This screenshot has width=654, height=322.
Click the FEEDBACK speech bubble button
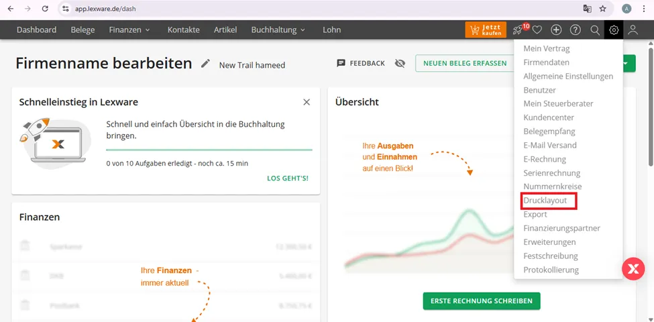coord(361,64)
